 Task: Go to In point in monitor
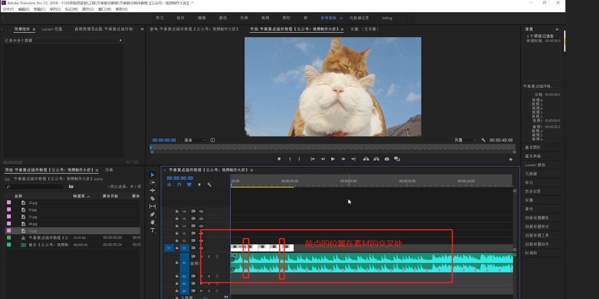[312, 159]
